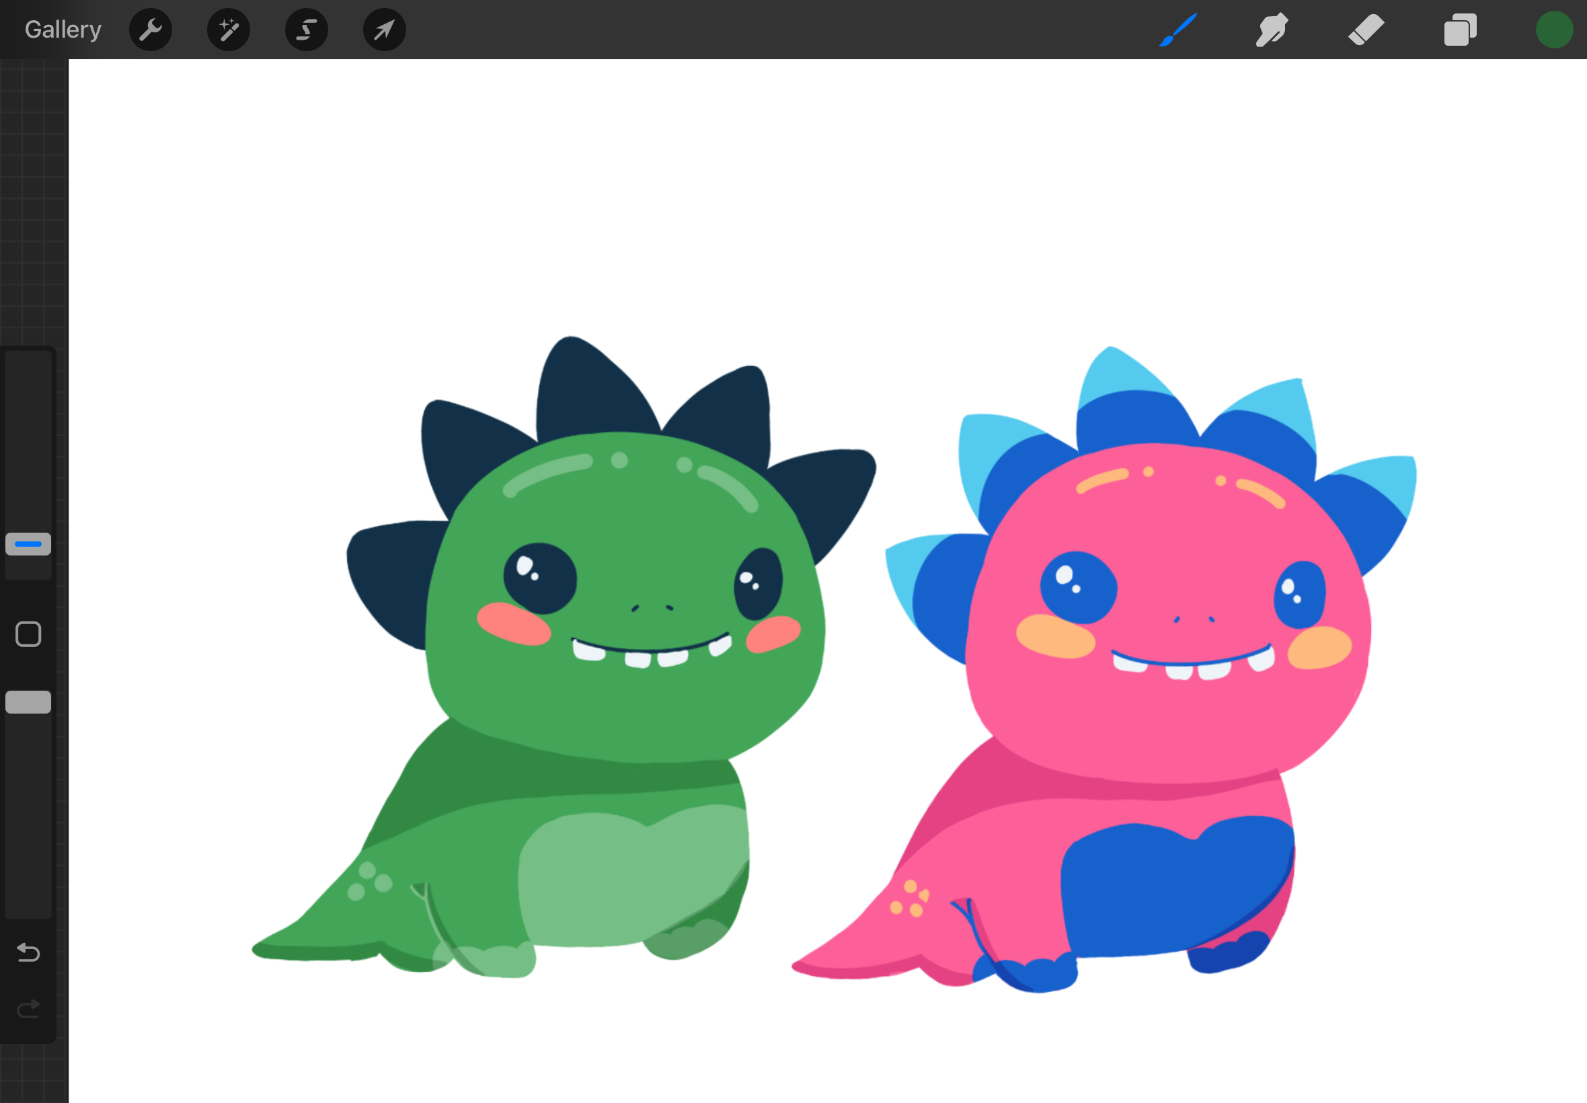Image resolution: width=1587 pixels, height=1103 pixels.
Task: Return to the Gallery
Action: point(63,30)
